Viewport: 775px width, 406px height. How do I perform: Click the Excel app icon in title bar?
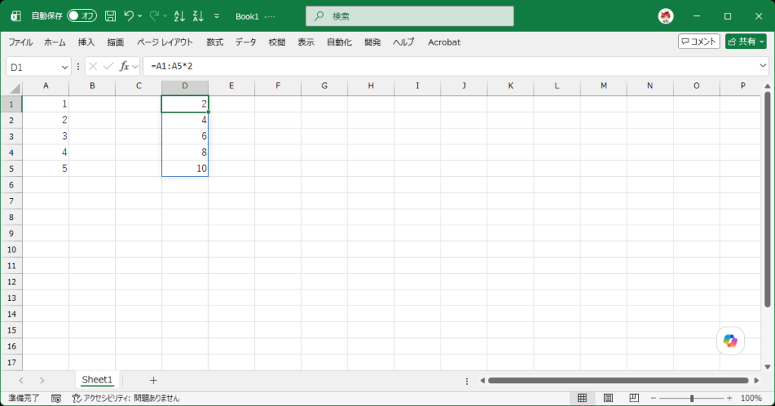16,17
